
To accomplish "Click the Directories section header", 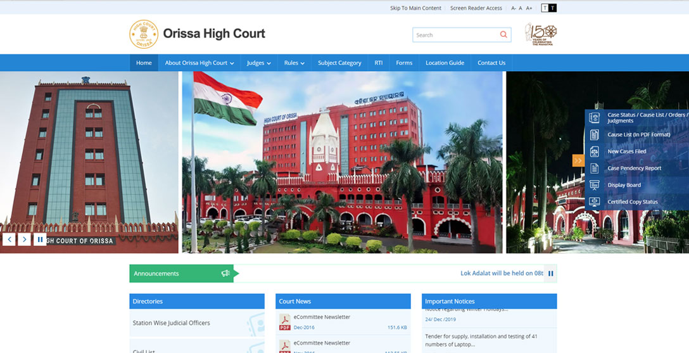I will pyautogui.click(x=197, y=301).
